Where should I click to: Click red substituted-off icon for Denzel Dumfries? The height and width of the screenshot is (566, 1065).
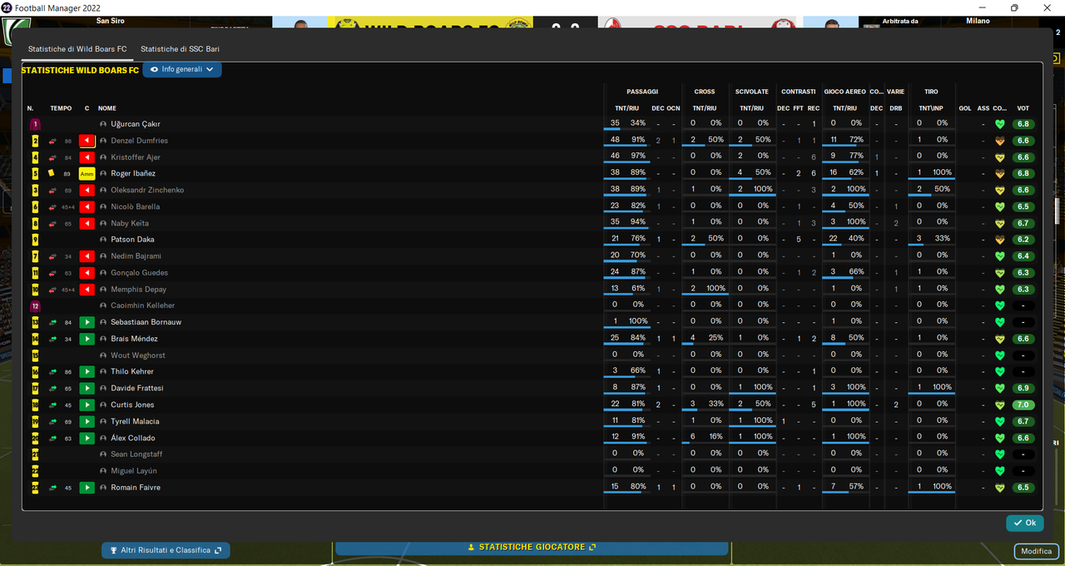87,141
